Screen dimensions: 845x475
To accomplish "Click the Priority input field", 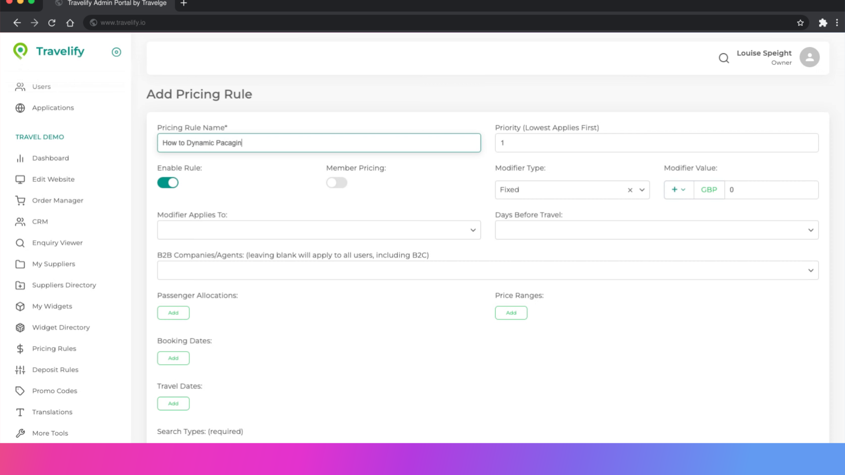I will pos(656,143).
